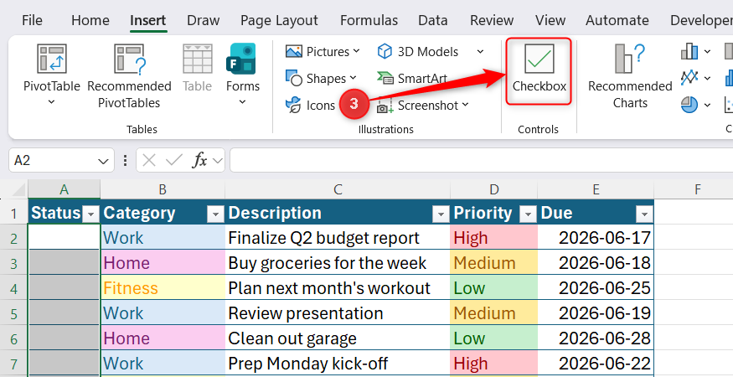Viewport: 733px width, 377px height.
Task: Expand the column chart dropdown arrow
Action: pyautogui.click(x=707, y=51)
